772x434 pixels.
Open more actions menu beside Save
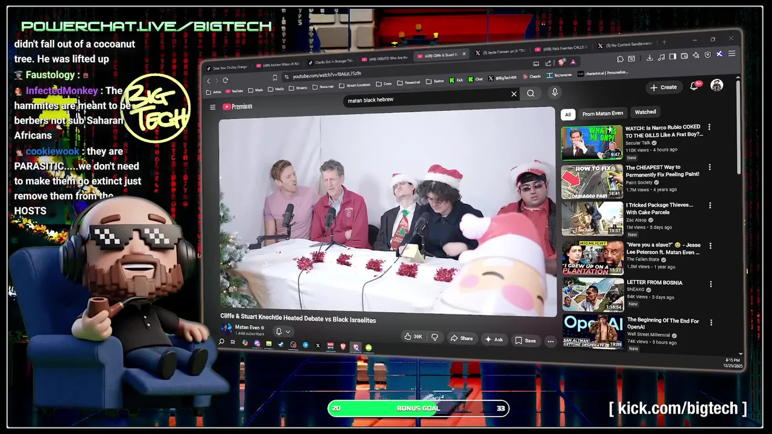click(x=551, y=341)
